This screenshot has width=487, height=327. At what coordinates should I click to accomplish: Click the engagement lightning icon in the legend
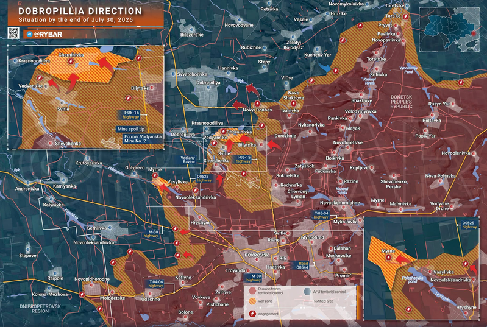pyautogui.click(x=252, y=314)
